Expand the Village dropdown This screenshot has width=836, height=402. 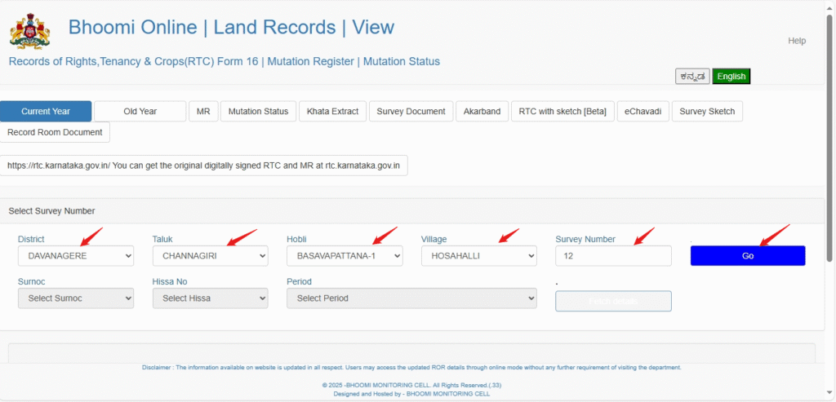[478, 256]
